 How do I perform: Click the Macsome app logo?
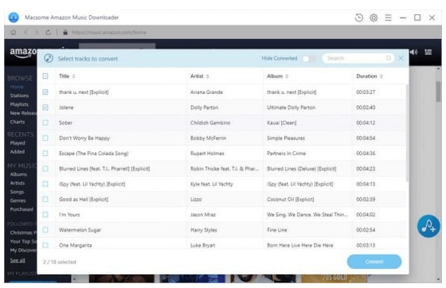tap(14, 18)
